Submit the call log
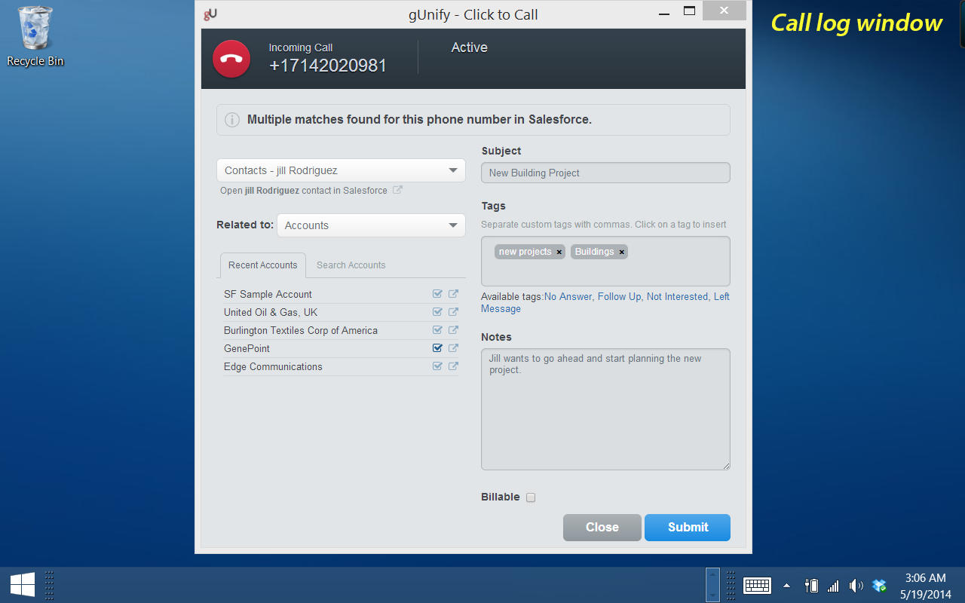 click(x=688, y=528)
